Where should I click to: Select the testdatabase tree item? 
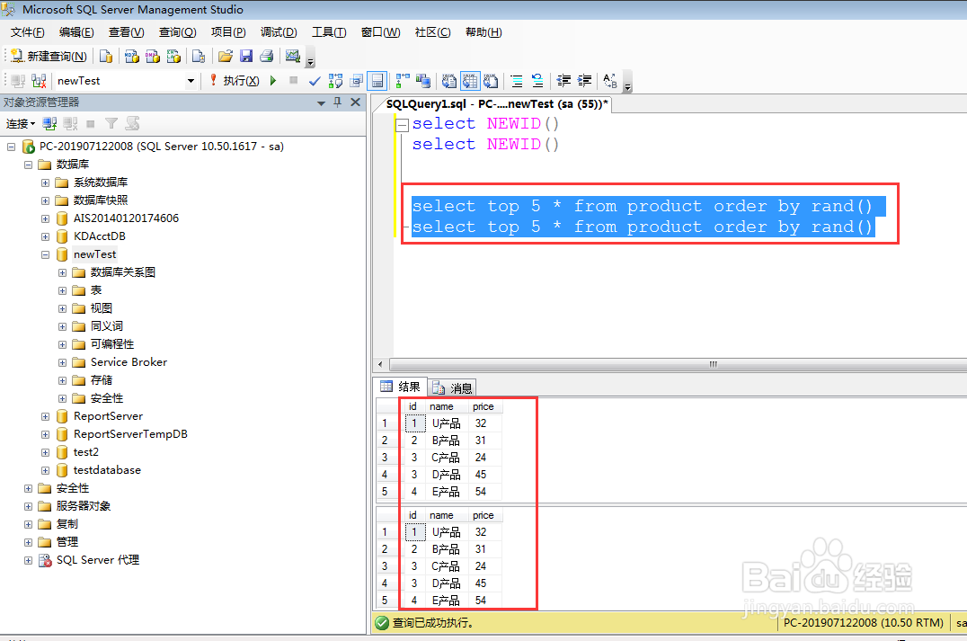pos(107,470)
